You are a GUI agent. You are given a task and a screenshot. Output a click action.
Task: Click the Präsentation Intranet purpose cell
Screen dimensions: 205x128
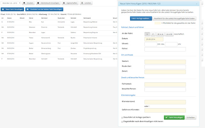pos(90,38)
